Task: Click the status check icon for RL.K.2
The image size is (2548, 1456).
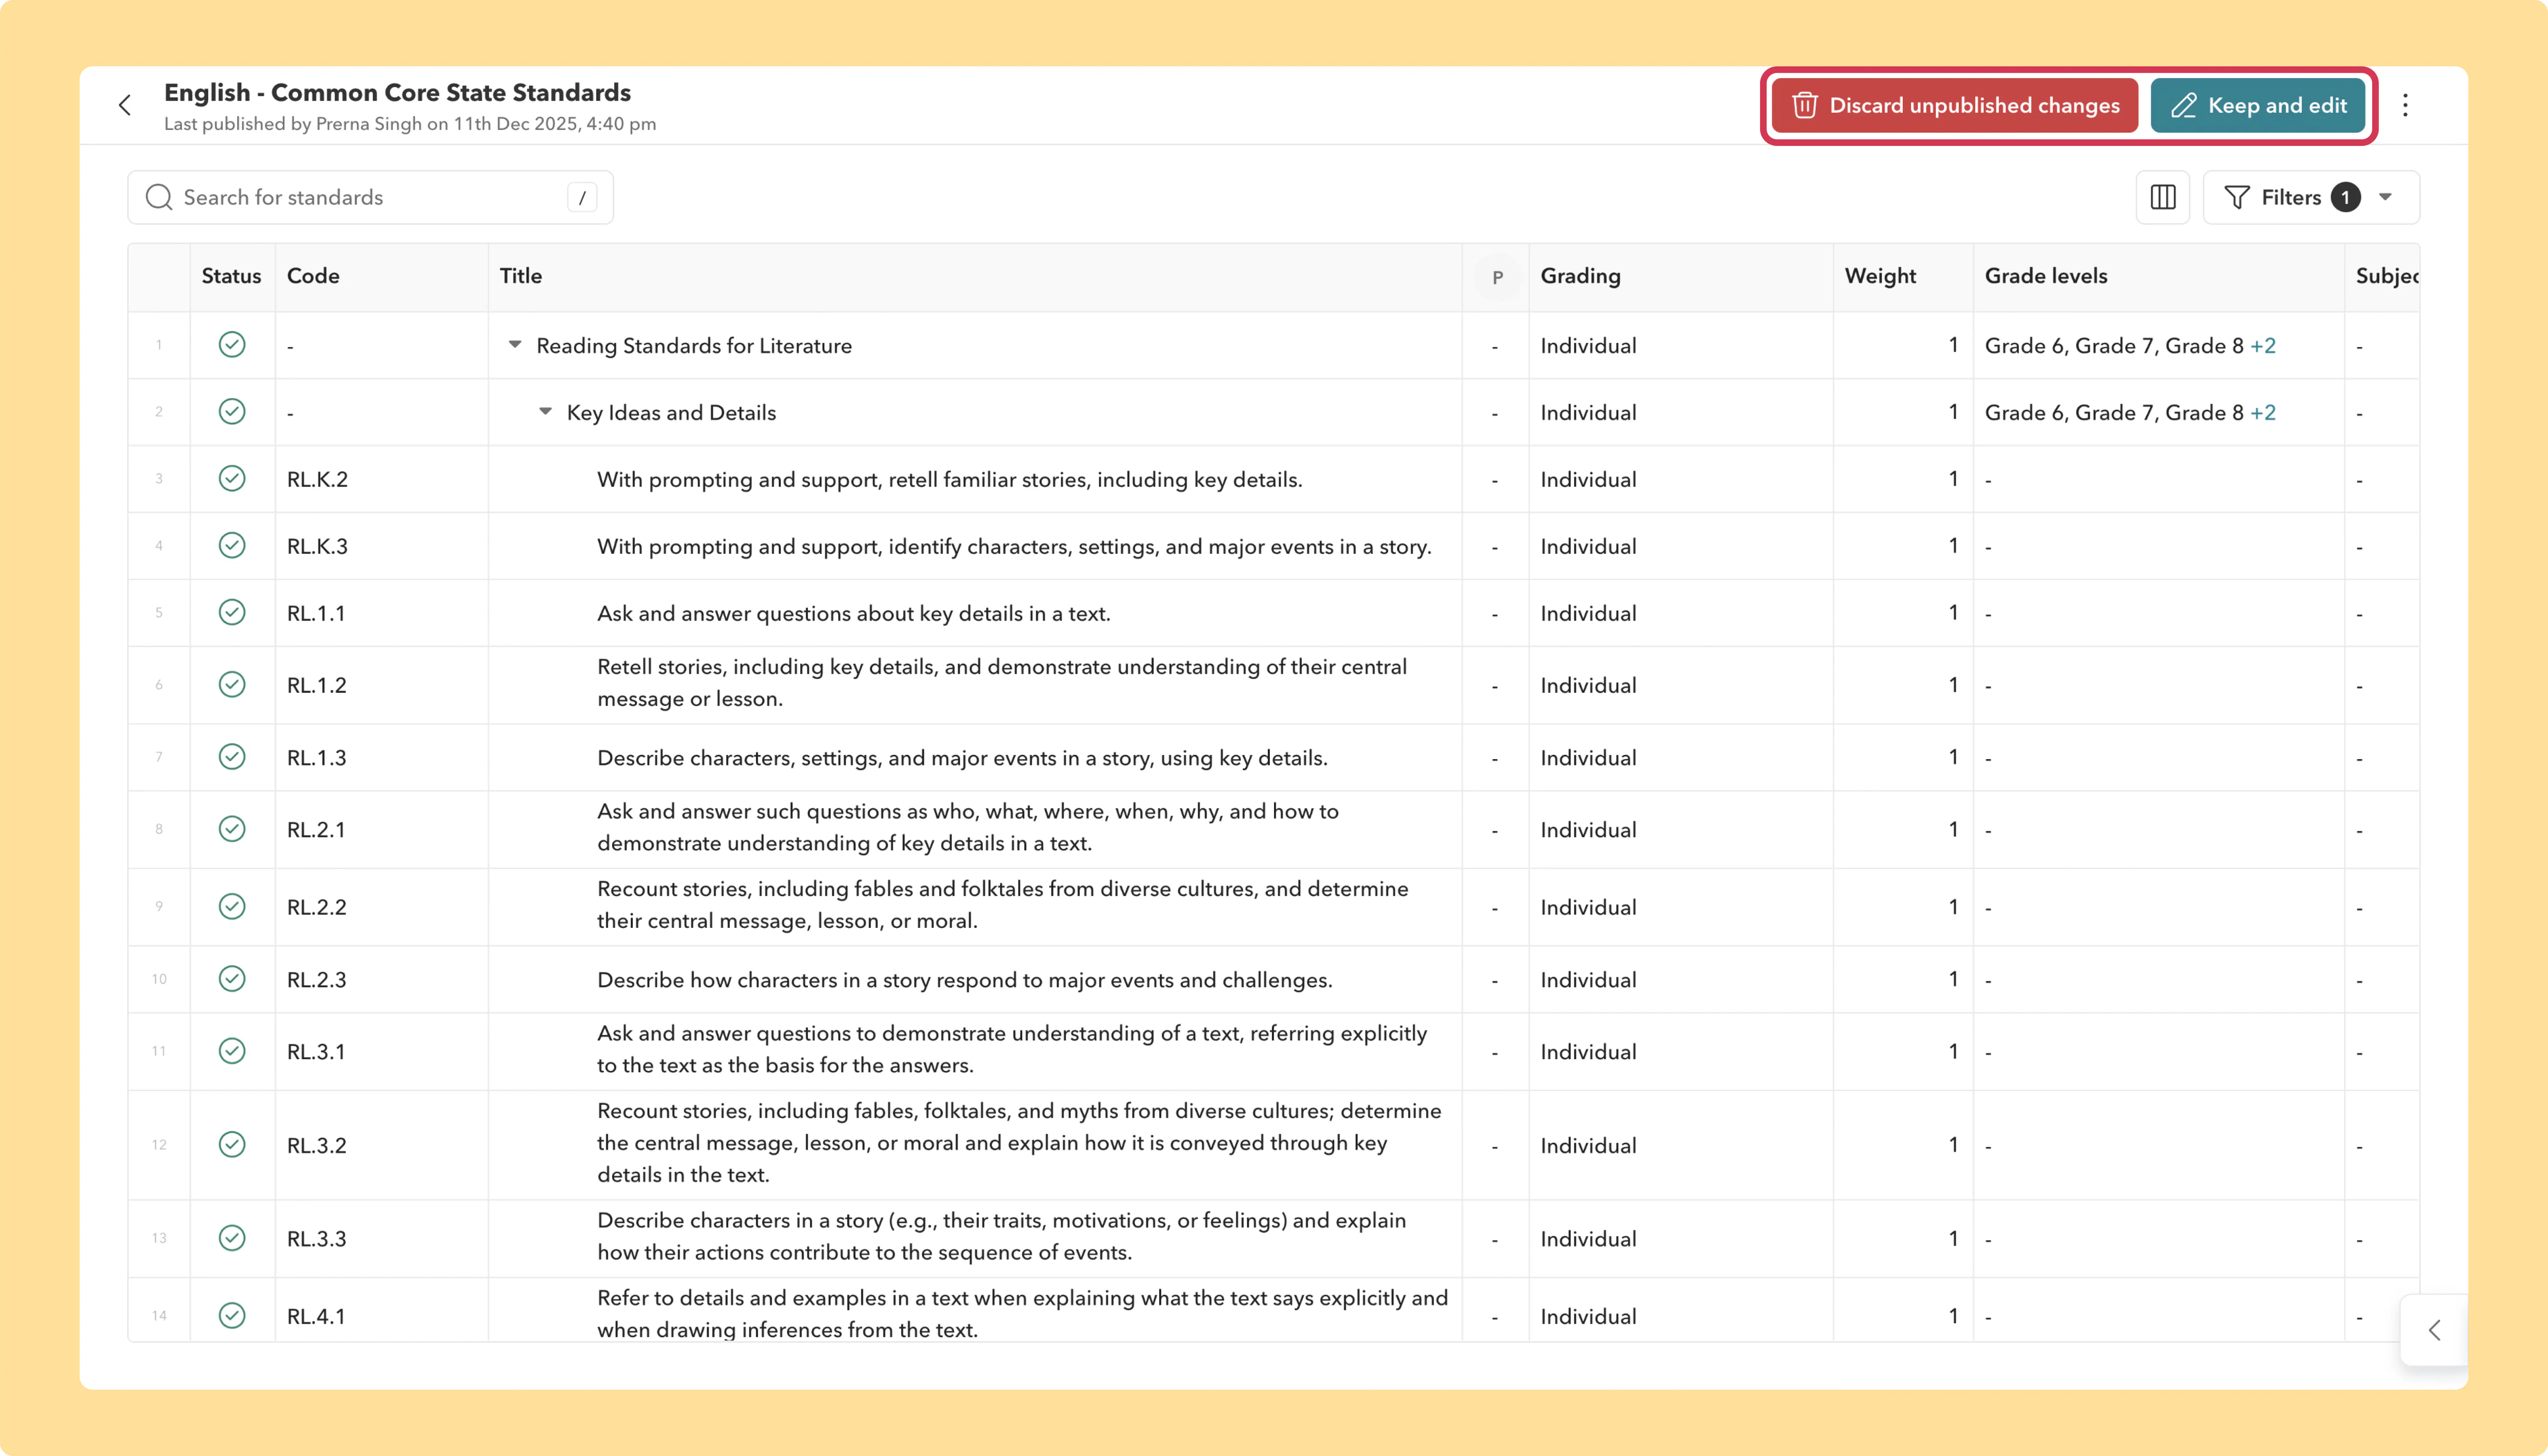Action: 232,479
